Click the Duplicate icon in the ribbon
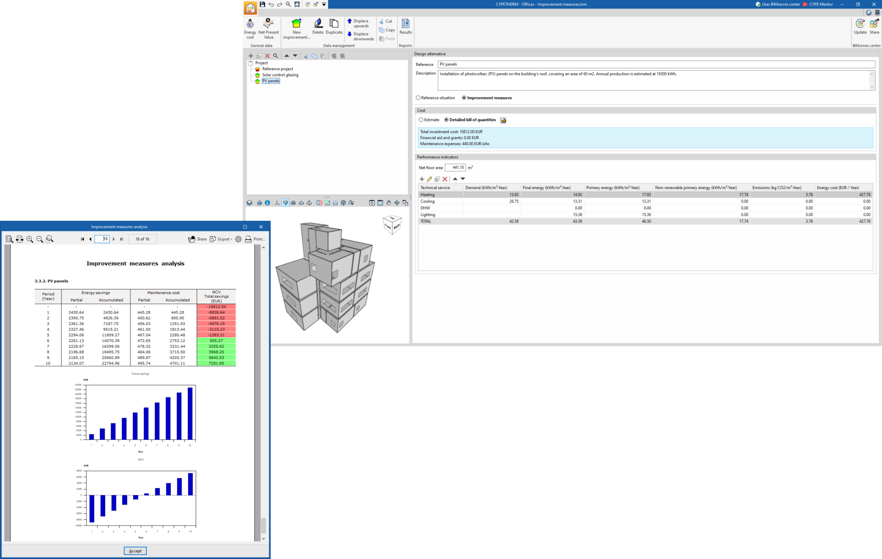Image resolution: width=882 pixels, height=559 pixels. [x=334, y=27]
